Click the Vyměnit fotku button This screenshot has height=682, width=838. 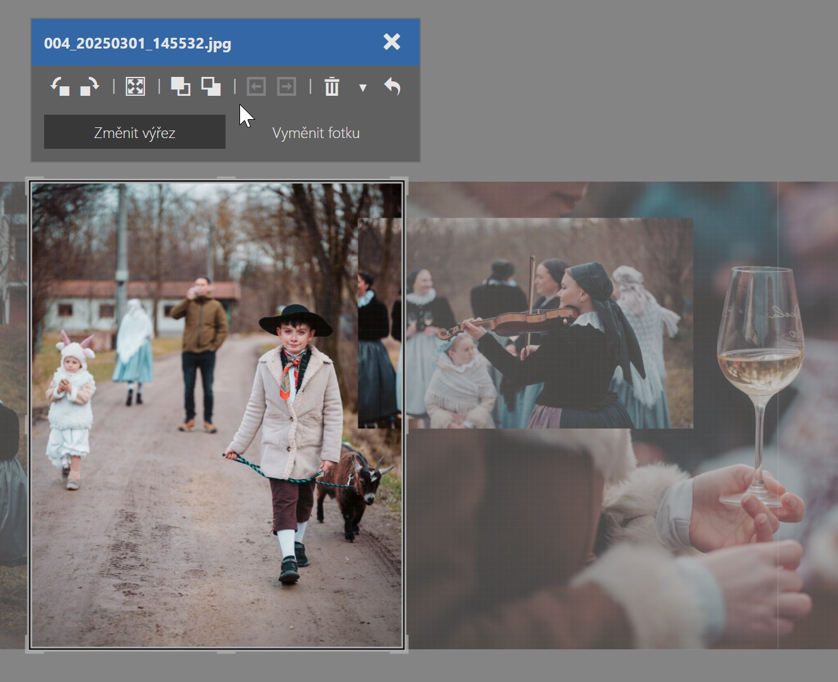click(x=316, y=132)
